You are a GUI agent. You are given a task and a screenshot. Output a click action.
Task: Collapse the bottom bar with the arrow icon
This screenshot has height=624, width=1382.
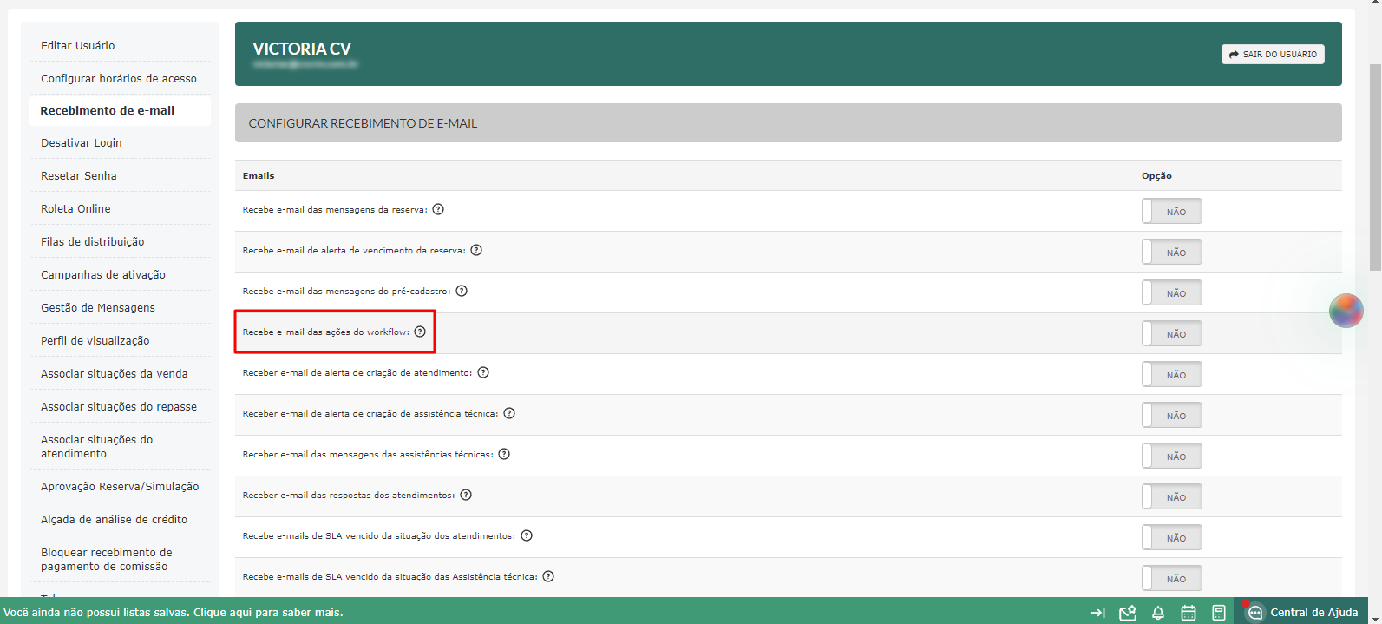[1097, 613]
